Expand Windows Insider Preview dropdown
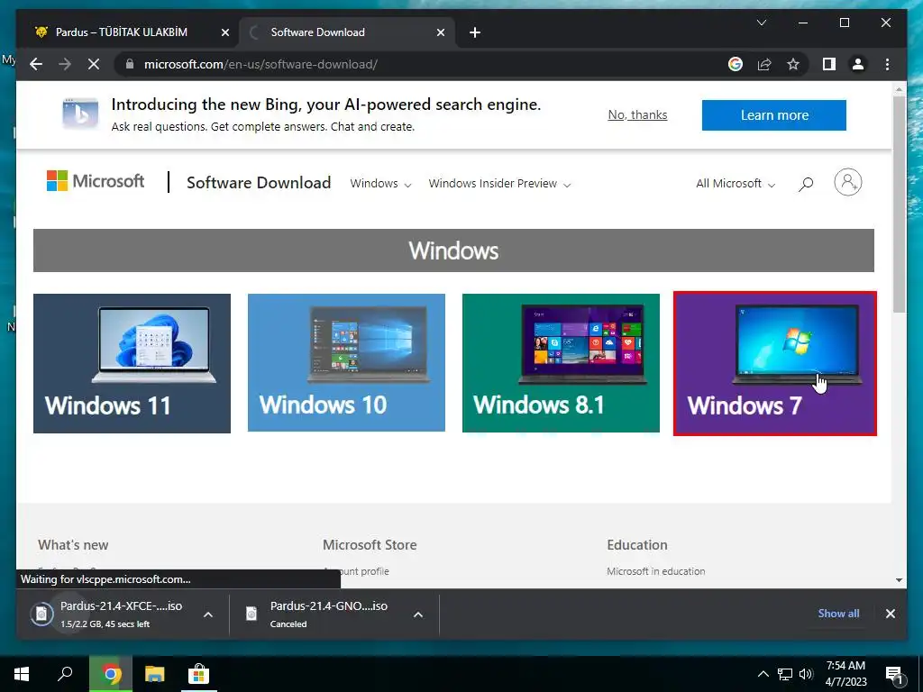 pyautogui.click(x=499, y=184)
